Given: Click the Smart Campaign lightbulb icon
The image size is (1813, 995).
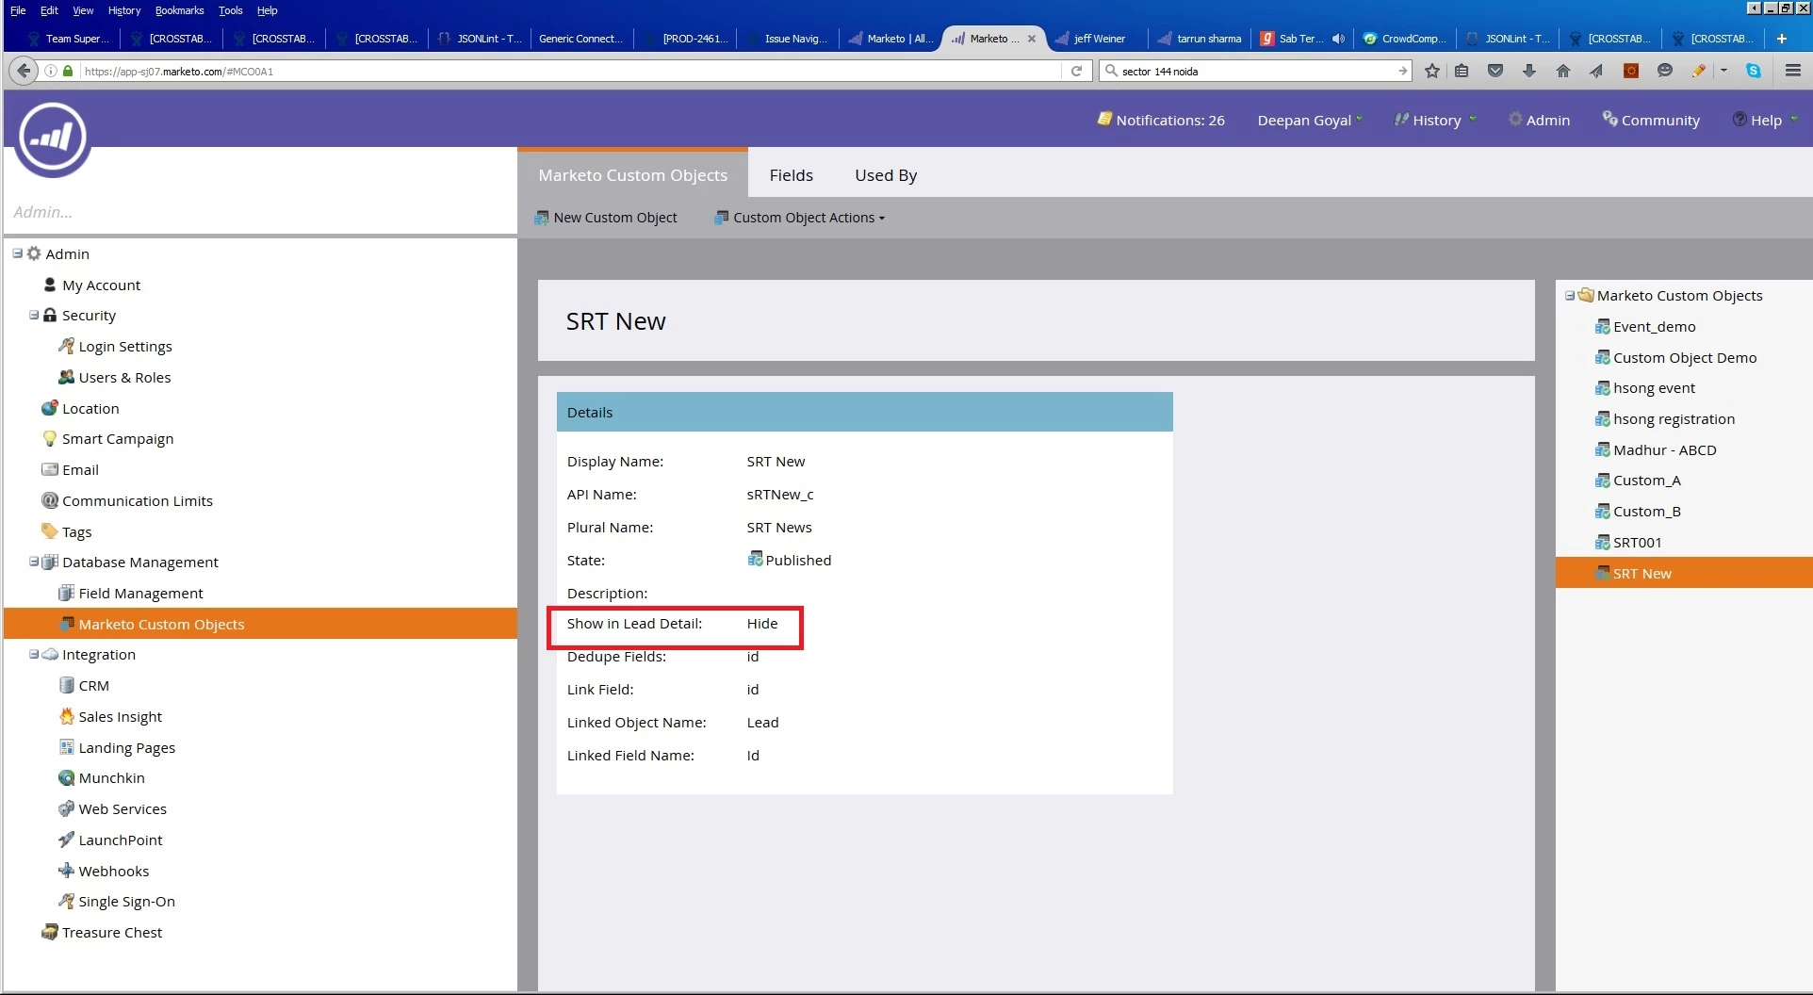Looking at the screenshot, I should 50,438.
